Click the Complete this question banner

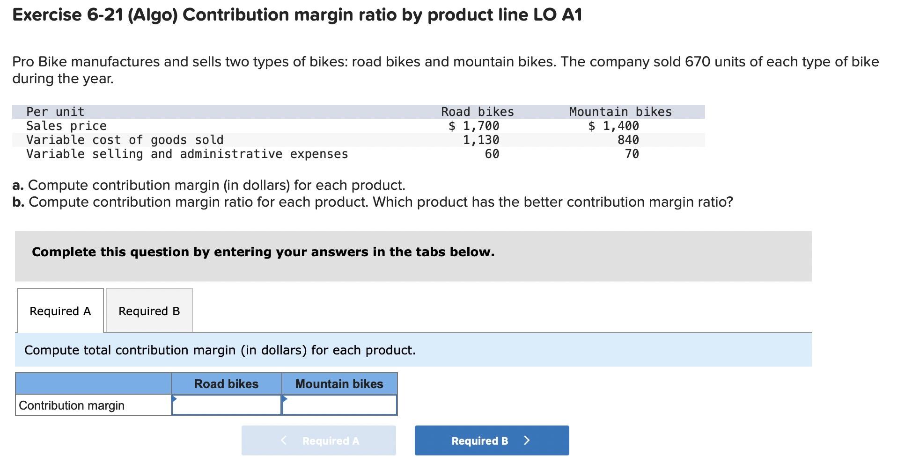pos(263,252)
